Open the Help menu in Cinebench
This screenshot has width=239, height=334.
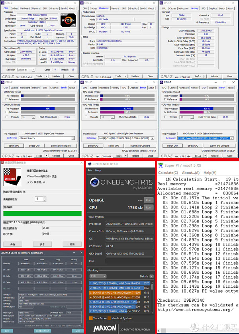click(98, 171)
